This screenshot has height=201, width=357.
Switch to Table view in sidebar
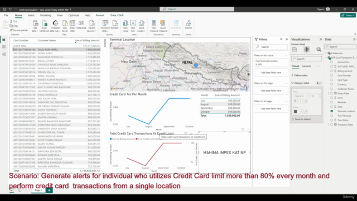tap(4, 47)
